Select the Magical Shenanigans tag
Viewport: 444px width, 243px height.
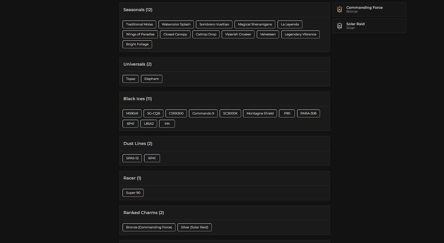(255, 24)
